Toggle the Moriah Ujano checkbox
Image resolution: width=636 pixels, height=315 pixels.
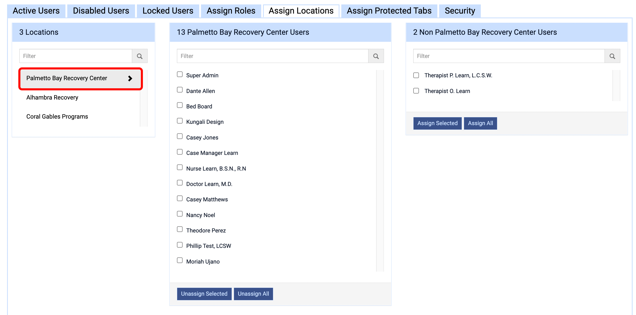(180, 260)
